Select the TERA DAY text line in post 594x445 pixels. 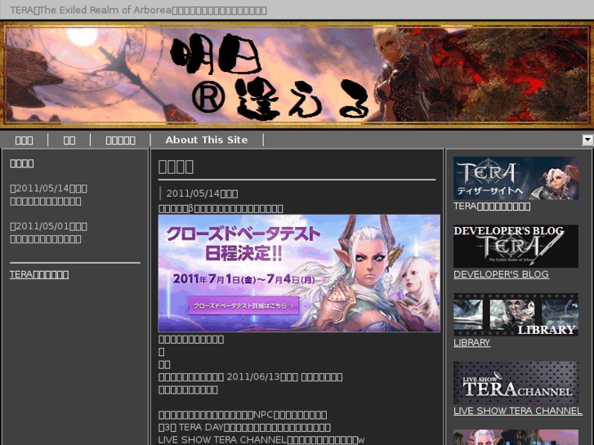coord(244,427)
